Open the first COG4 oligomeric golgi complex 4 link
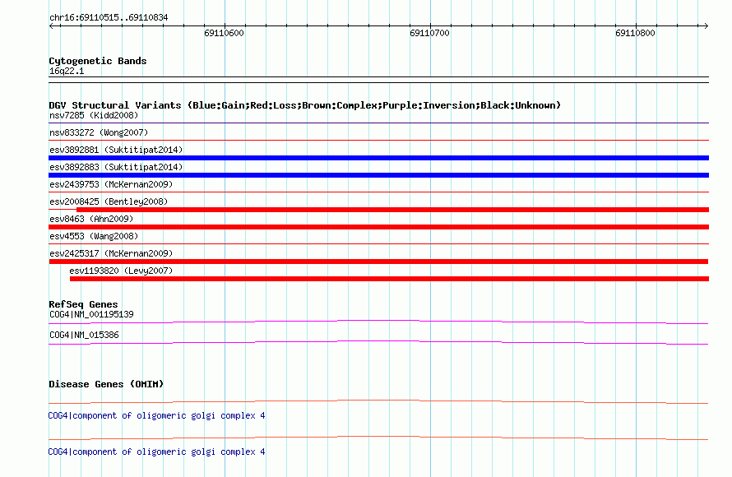 156,416
